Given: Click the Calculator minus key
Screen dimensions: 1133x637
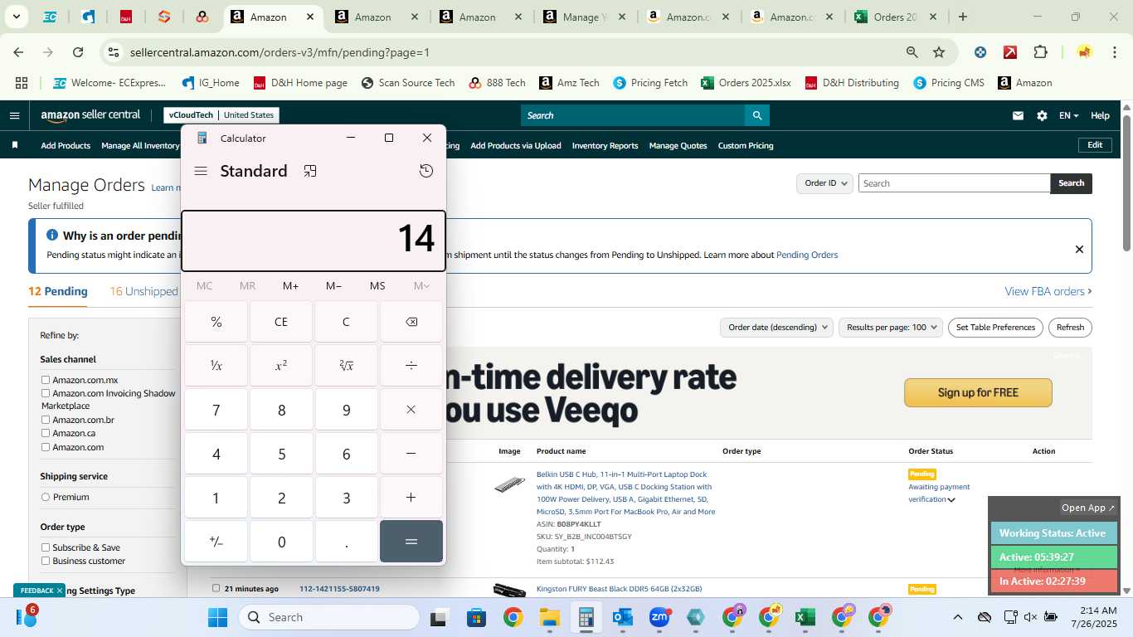Looking at the screenshot, I should (x=411, y=454).
